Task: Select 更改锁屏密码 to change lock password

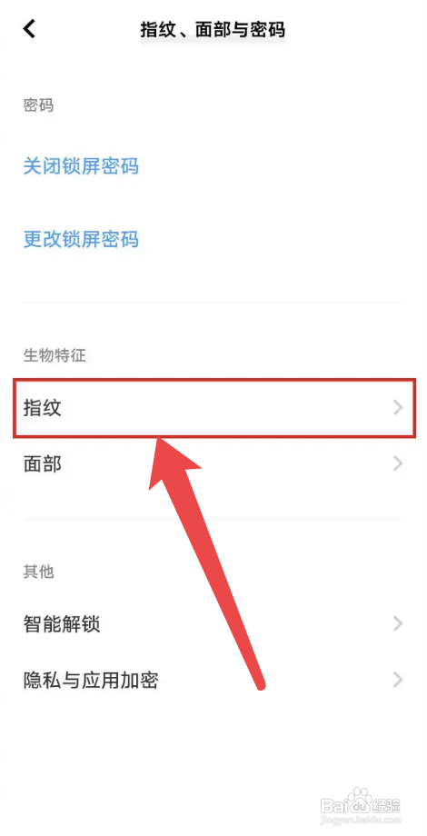Action: (x=81, y=239)
